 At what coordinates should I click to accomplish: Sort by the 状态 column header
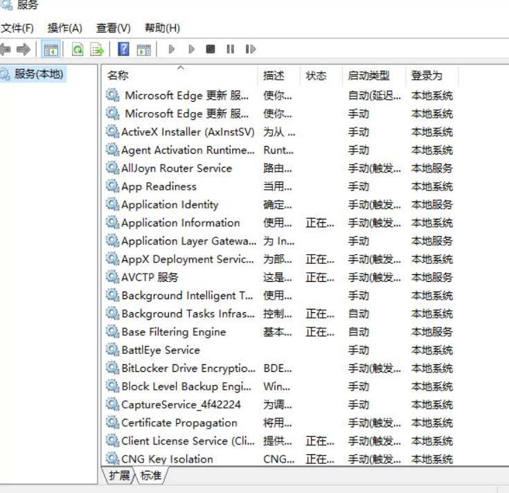click(x=321, y=75)
